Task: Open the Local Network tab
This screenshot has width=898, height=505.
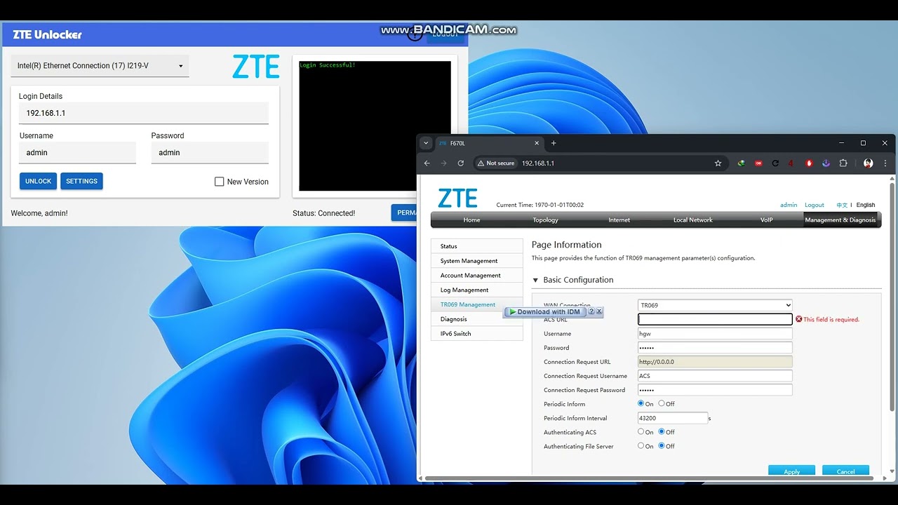Action: [693, 220]
